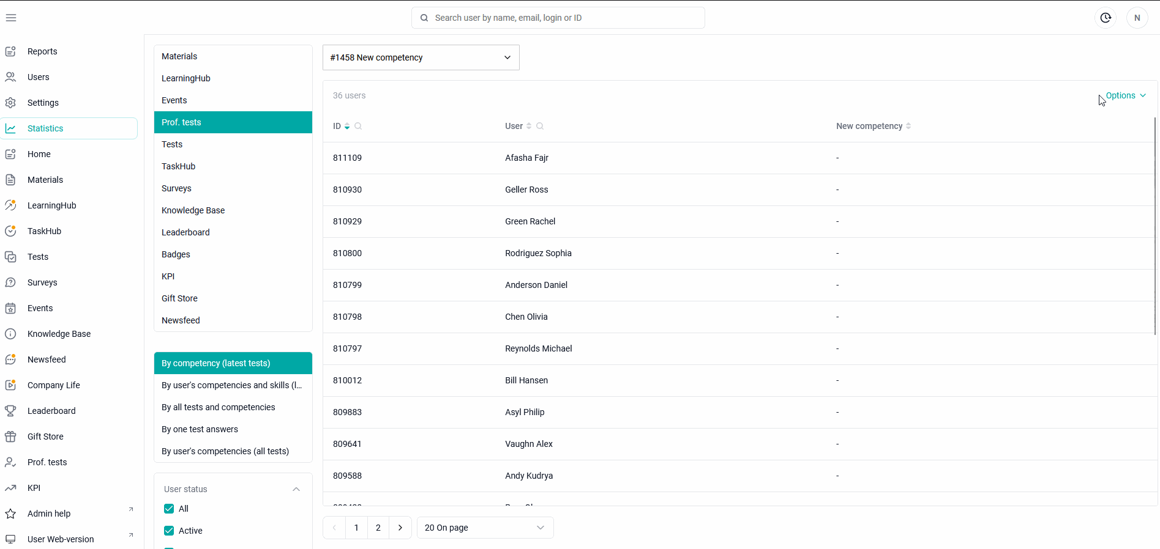The image size is (1160, 549).
Task: Click the Home sidebar icon
Action: coord(10,154)
